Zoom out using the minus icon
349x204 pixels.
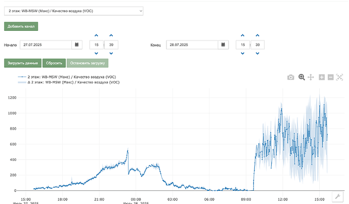(x=330, y=77)
